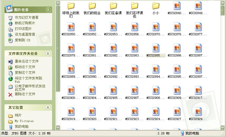Image resolution: width=226 pixels, height=137 pixels.
Task: Collapse the 文件和文件夹任务 panel
Action: tap(48, 54)
